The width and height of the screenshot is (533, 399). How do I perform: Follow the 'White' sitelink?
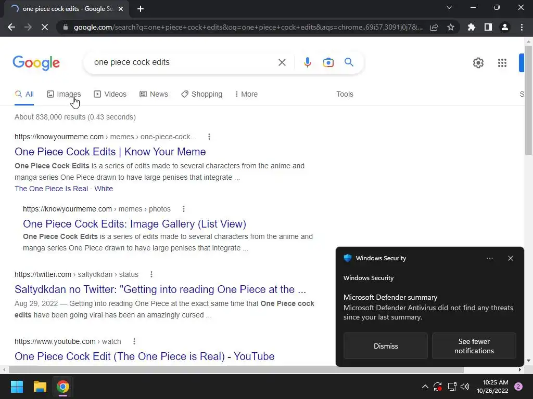coord(104,189)
